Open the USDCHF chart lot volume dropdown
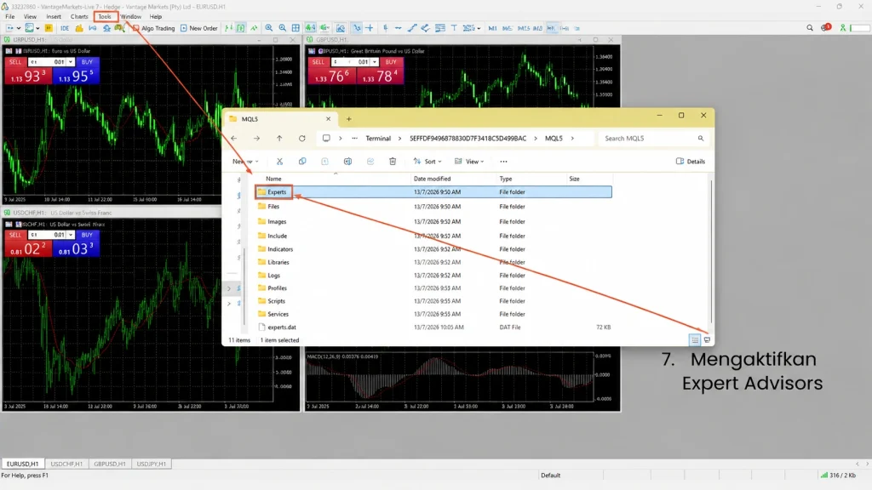This screenshot has height=490, width=872. tap(71, 235)
